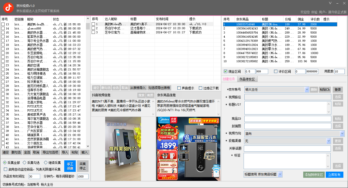Click the blue 立即发布 button
This screenshot has height=188, width=348.
click(334, 175)
